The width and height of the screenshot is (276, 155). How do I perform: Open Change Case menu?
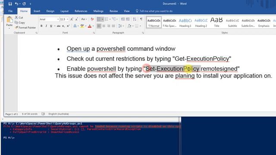pos(84,19)
